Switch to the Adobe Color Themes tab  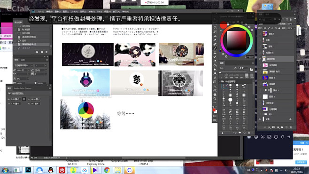point(23,88)
